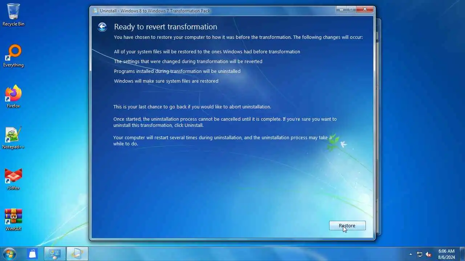
Task: Open the Recycle Bin desktop icon
Action: pyautogui.click(x=13, y=15)
